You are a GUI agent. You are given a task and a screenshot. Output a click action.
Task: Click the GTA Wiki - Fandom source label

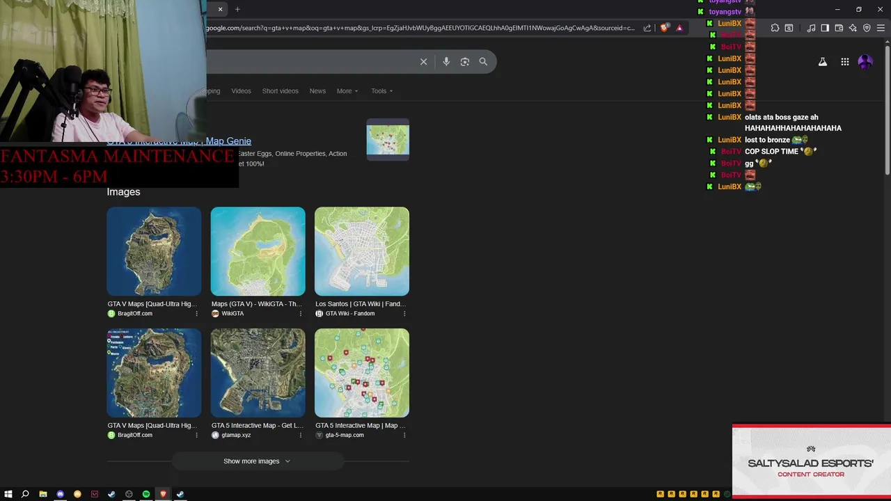350,314
